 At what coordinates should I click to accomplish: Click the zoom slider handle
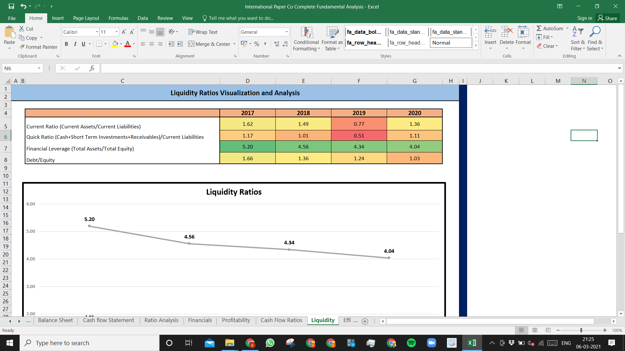point(581,330)
